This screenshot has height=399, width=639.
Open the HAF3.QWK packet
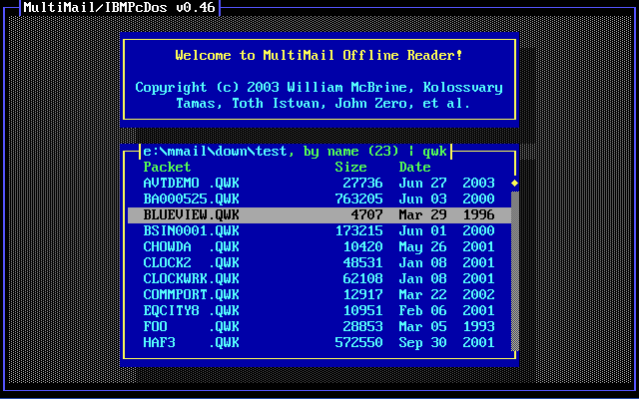tap(192, 343)
